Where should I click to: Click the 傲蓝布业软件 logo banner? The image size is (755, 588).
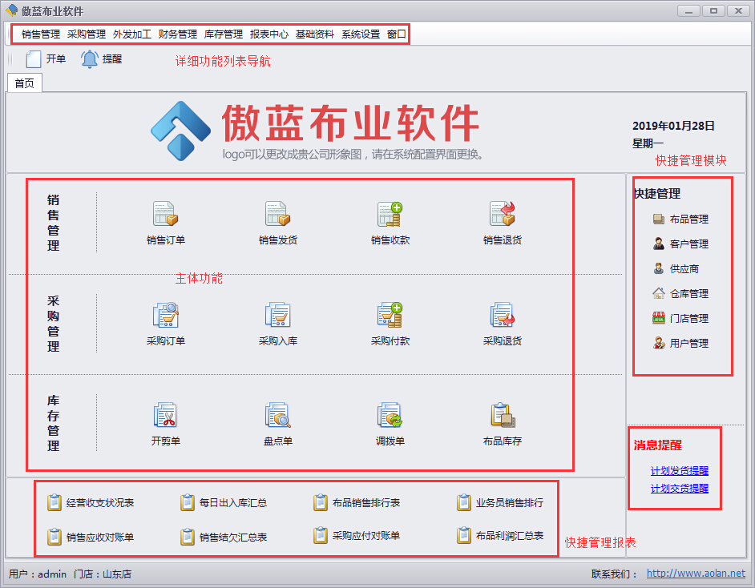point(317,131)
